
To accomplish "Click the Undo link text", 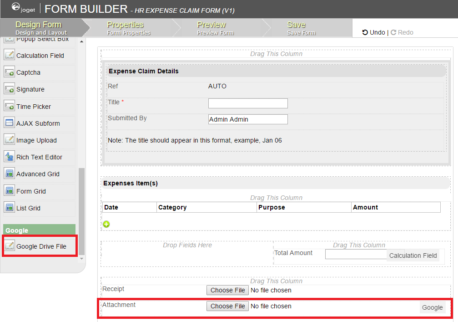I will click(377, 32).
